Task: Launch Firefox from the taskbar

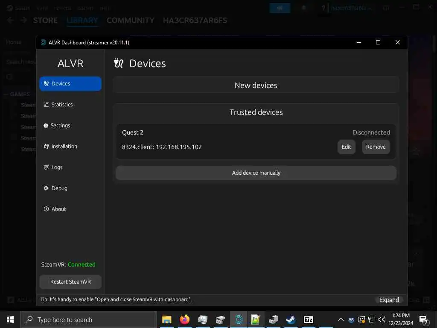Action: click(x=184, y=319)
